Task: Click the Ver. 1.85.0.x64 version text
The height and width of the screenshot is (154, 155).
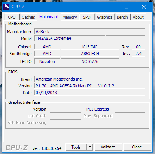Action: click(47, 148)
